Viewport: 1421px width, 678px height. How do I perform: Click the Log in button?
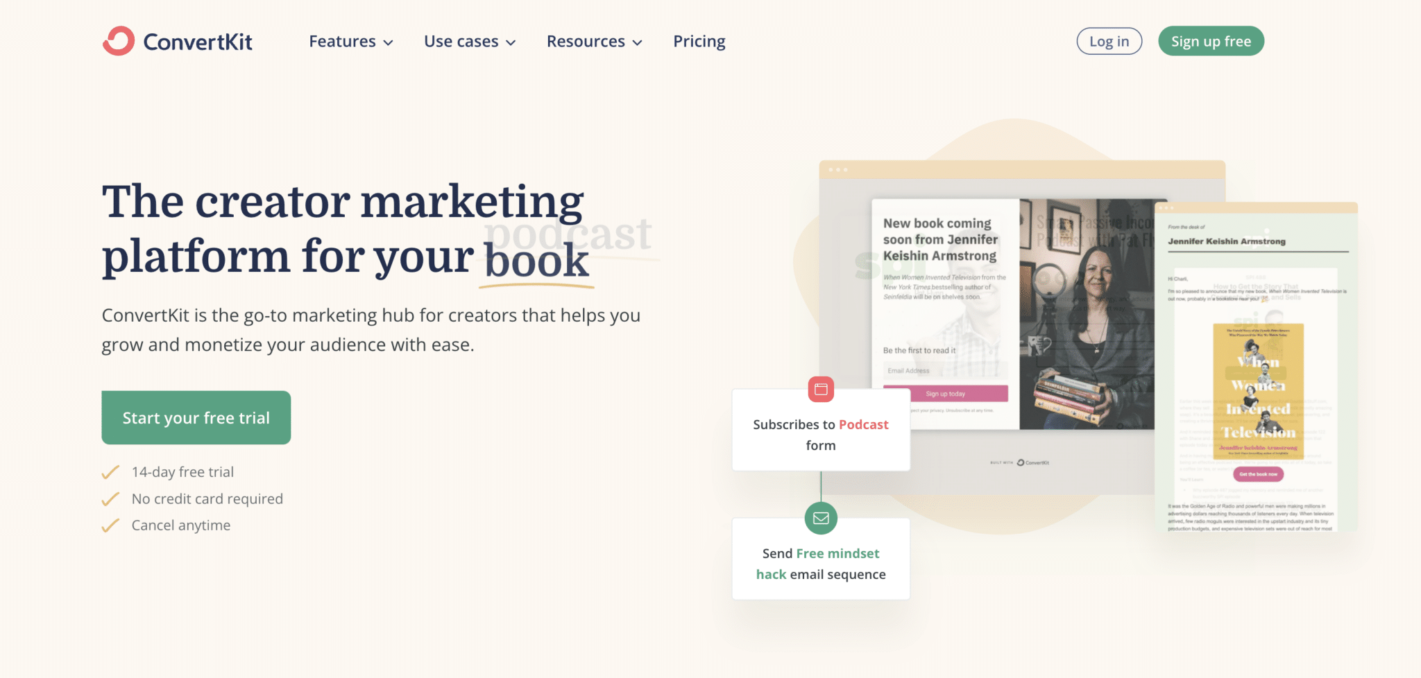pyautogui.click(x=1109, y=42)
